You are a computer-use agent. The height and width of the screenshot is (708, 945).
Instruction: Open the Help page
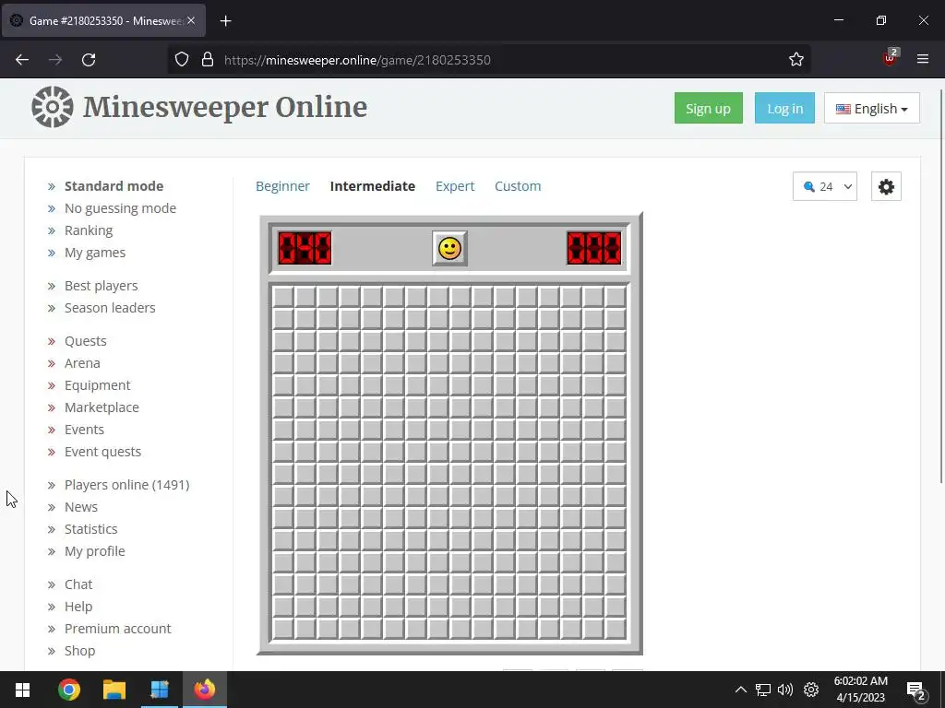coord(78,607)
